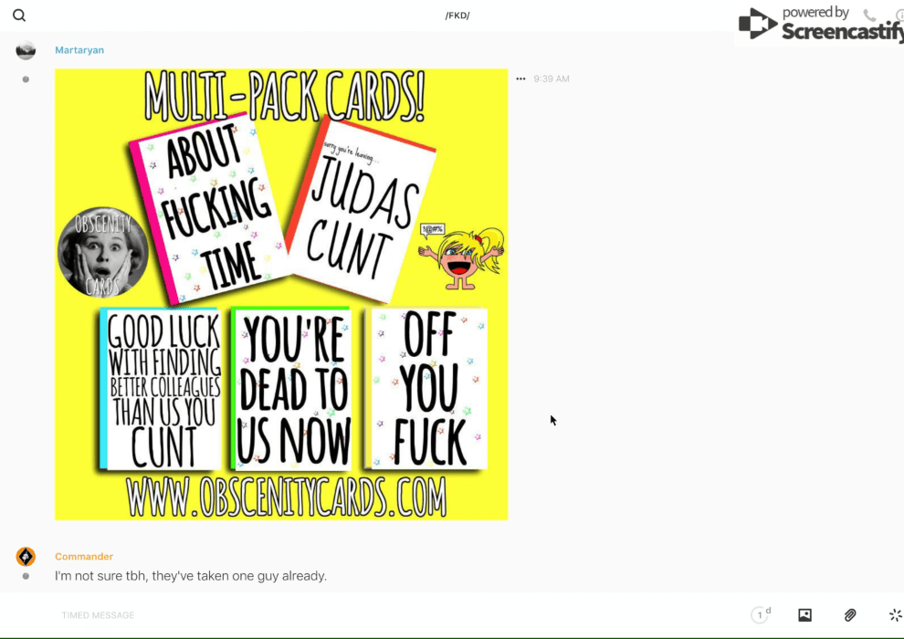This screenshot has height=639, width=904.
Task: Click the burst icon in message bar
Action: pyautogui.click(x=895, y=615)
